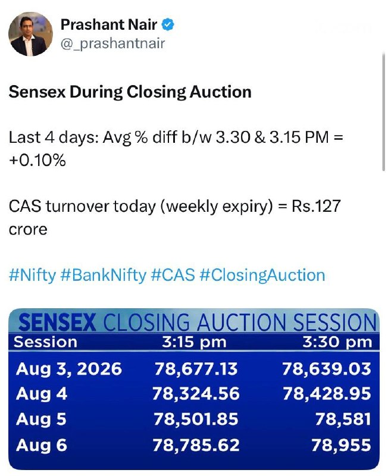Click the Session column header

pyautogui.click(x=46, y=342)
